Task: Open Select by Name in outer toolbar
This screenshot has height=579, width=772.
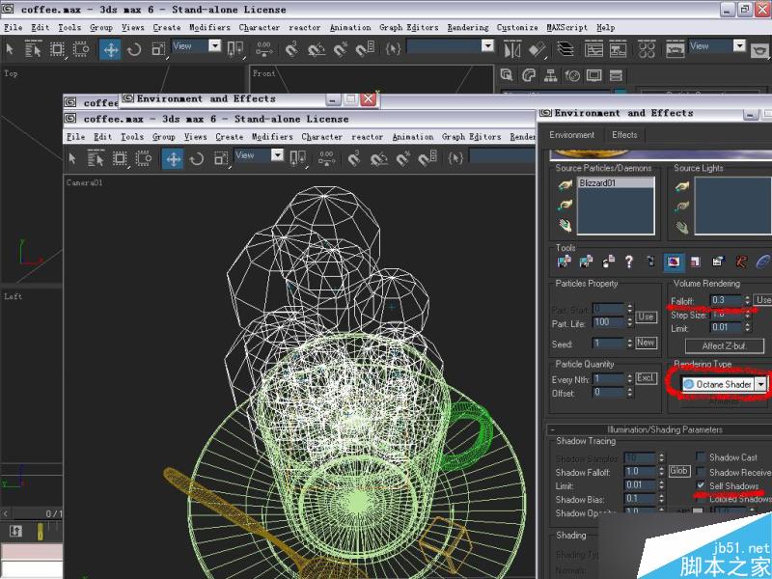Action: [33, 49]
